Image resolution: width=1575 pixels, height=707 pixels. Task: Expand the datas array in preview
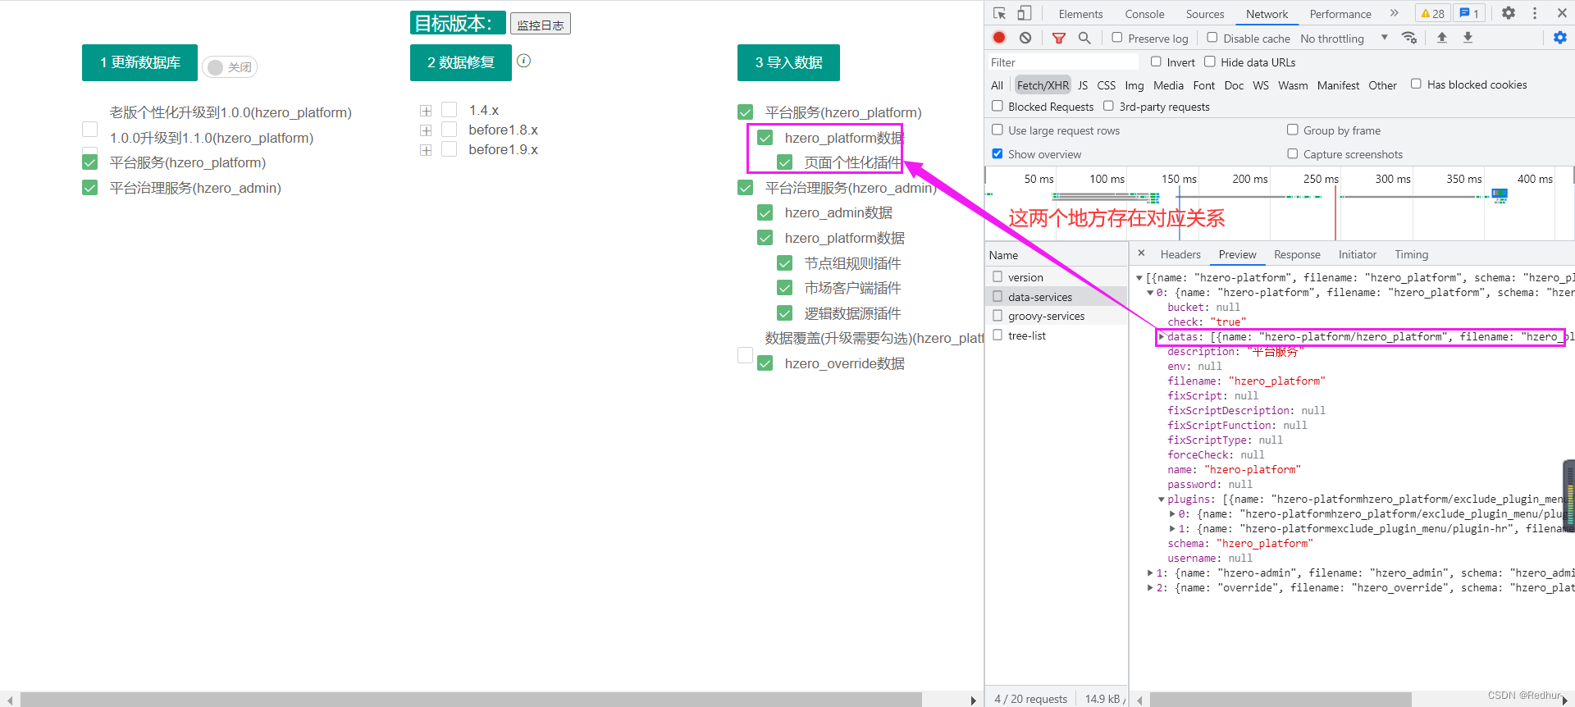point(1162,336)
